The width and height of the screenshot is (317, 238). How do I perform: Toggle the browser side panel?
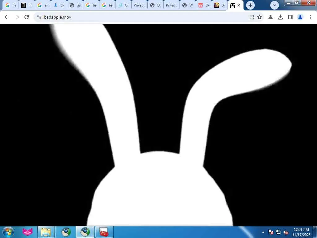[x=290, y=17]
